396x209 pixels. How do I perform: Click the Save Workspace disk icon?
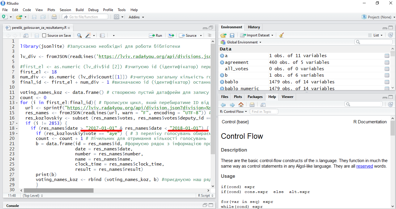pyautogui.click(x=232, y=35)
